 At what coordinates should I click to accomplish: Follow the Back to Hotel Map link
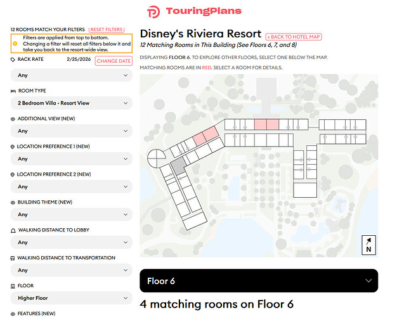click(294, 37)
